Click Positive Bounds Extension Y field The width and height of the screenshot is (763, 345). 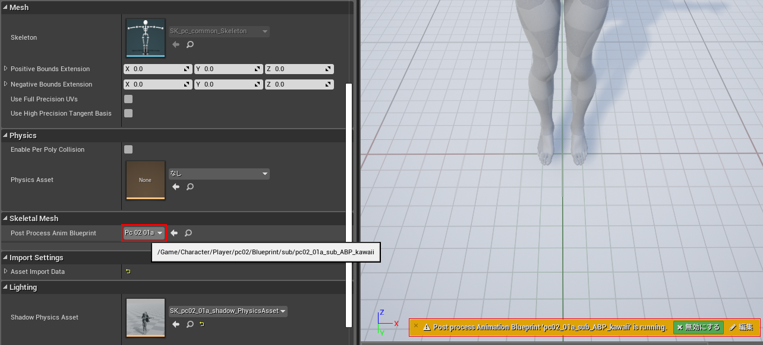[x=228, y=69]
